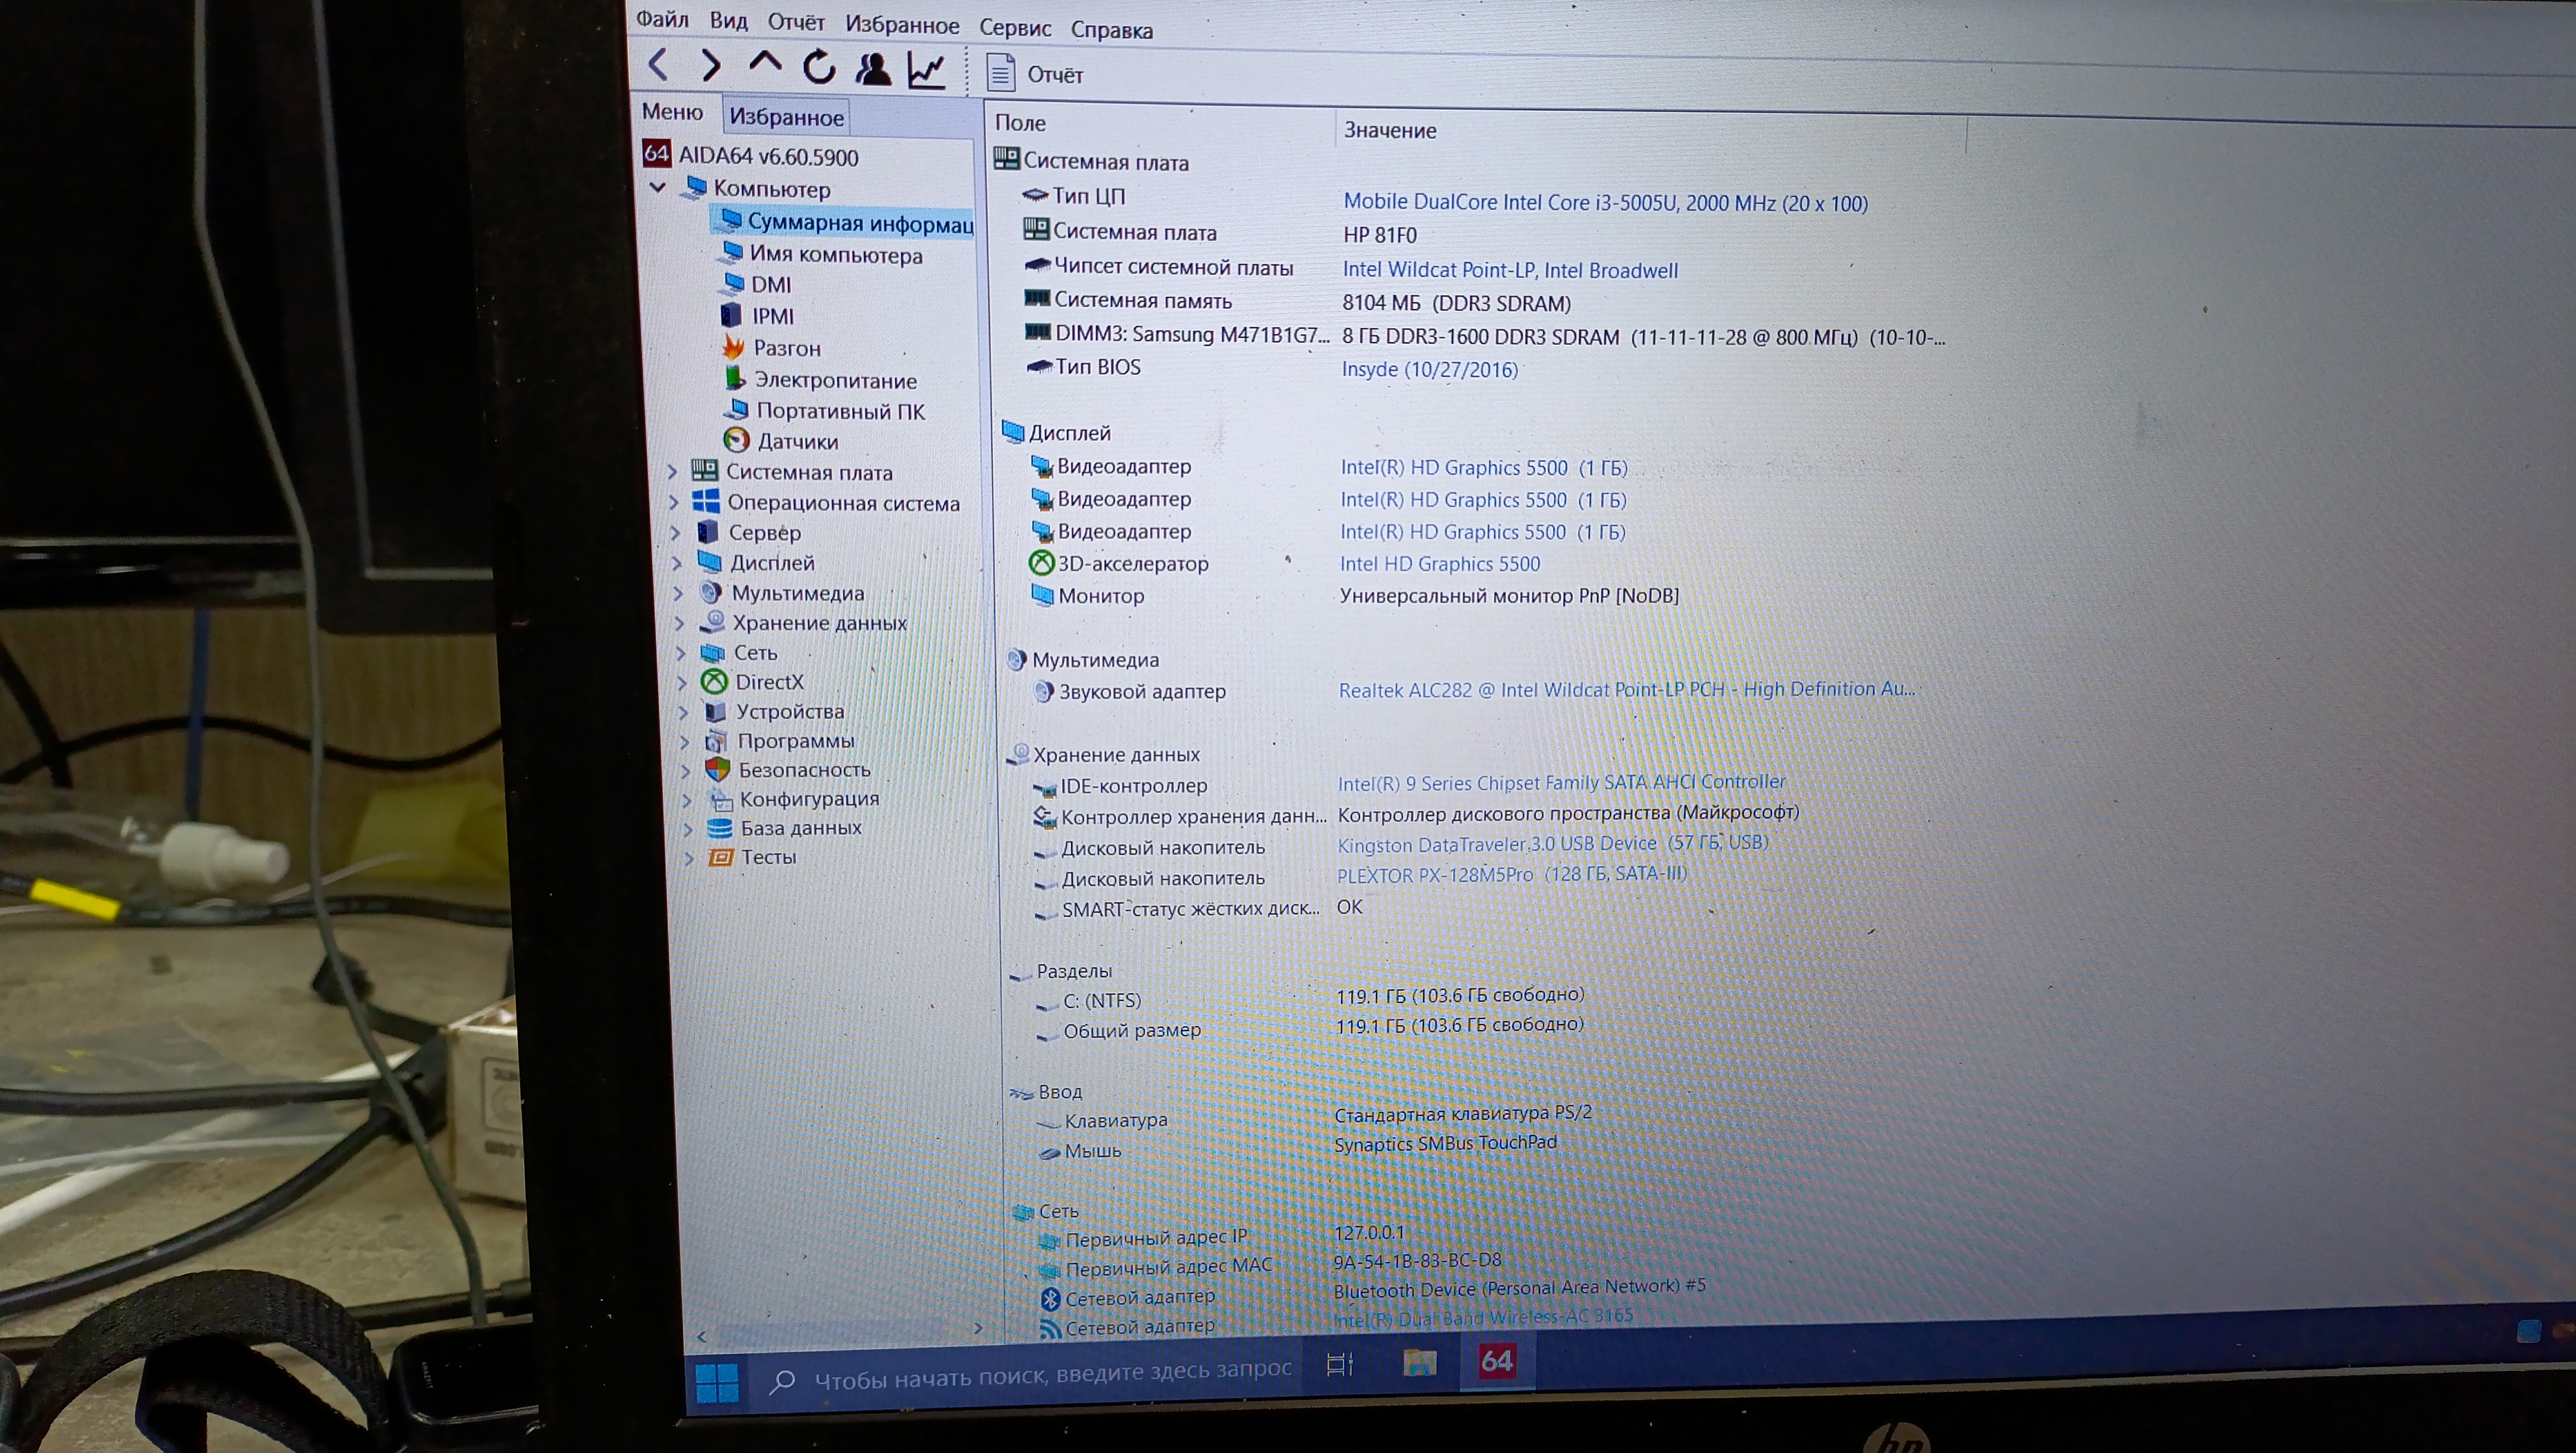Expand Операционная система tree node
The image size is (2576, 1453).
(674, 502)
